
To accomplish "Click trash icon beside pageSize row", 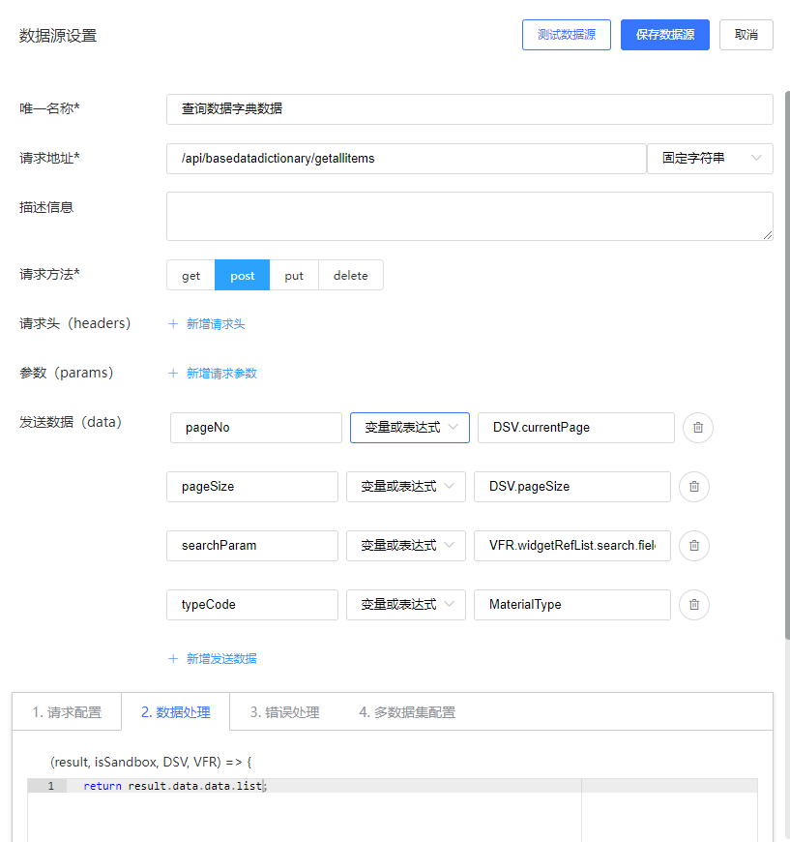I will 693,487.
